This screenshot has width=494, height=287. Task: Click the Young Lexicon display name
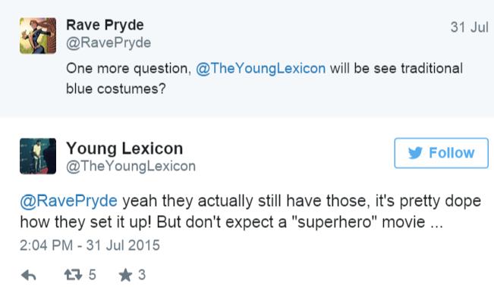(x=124, y=148)
